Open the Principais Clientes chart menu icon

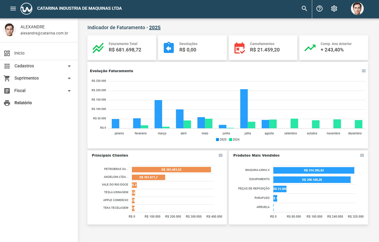click(221, 155)
